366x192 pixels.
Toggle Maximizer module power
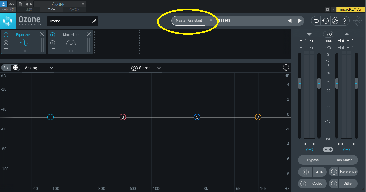click(x=53, y=35)
